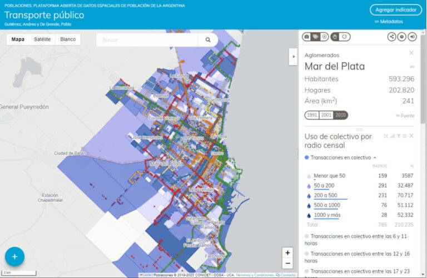Open Términos y Condiciones link

[x=255, y=275]
